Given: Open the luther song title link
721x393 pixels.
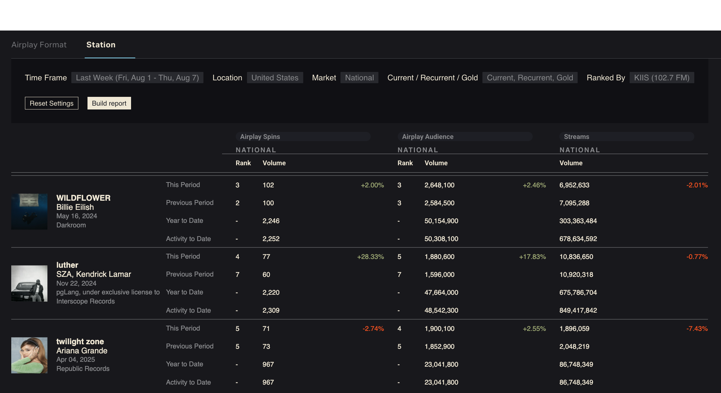Looking at the screenshot, I should [x=67, y=265].
